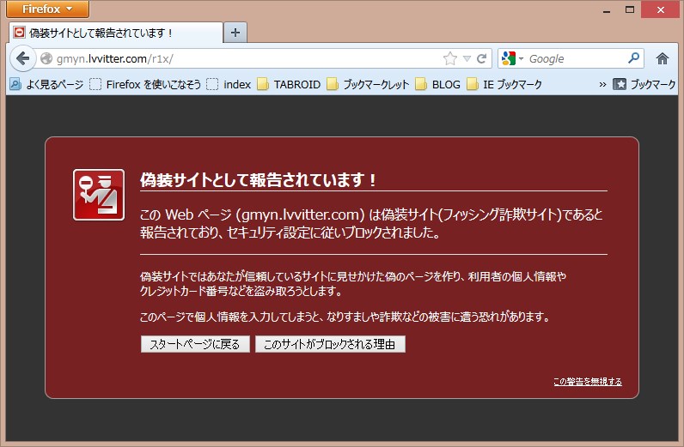The width and height of the screenshot is (684, 447).
Task: Open the Google search engine selector
Action: pos(512,58)
